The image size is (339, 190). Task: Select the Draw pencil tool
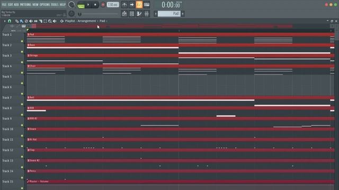click(x=17, y=21)
